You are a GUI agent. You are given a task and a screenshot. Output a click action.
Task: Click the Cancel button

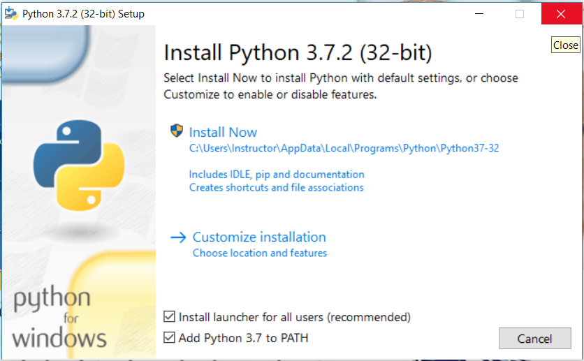click(535, 338)
